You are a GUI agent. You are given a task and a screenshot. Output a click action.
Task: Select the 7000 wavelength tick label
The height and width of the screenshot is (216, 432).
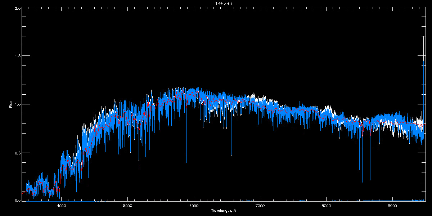[x=260, y=206]
